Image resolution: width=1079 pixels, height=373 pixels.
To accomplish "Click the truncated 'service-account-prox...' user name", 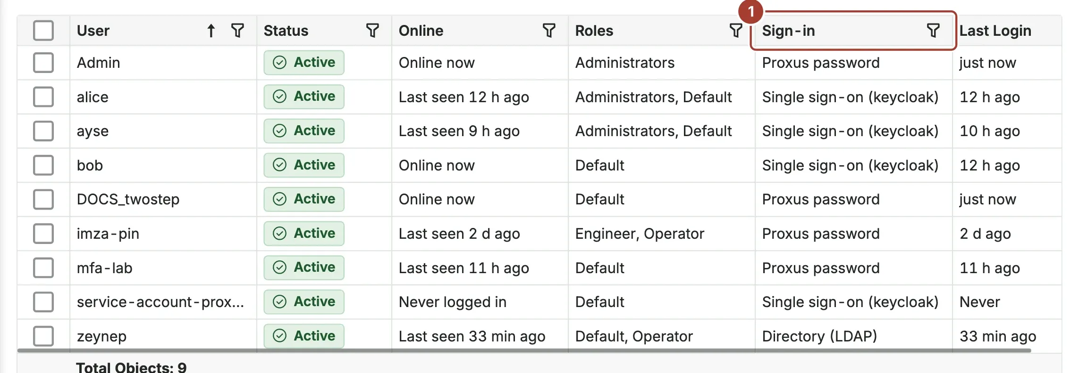I will (x=160, y=302).
